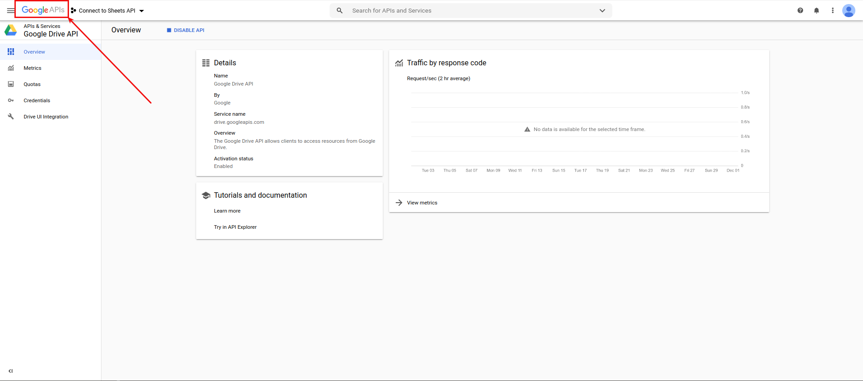Open Try in API Explorer link
This screenshot has width=863, height=381.
(235, 227)
